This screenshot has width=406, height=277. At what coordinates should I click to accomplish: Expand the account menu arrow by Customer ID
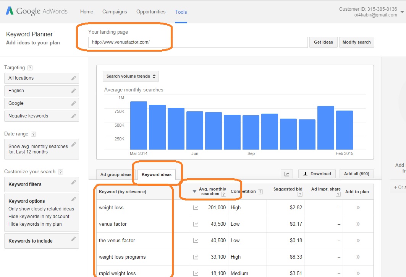[x=402, y=12]
